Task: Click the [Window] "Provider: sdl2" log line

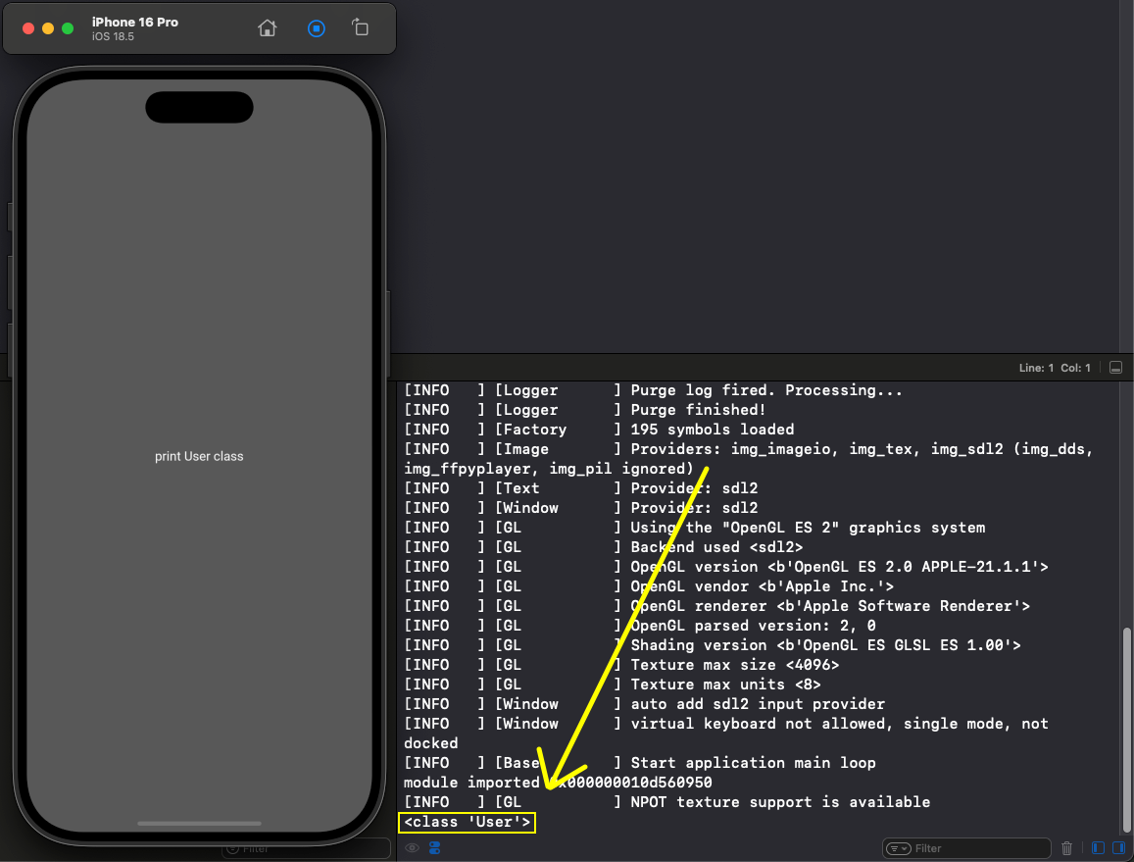Action: pos(581,509)
